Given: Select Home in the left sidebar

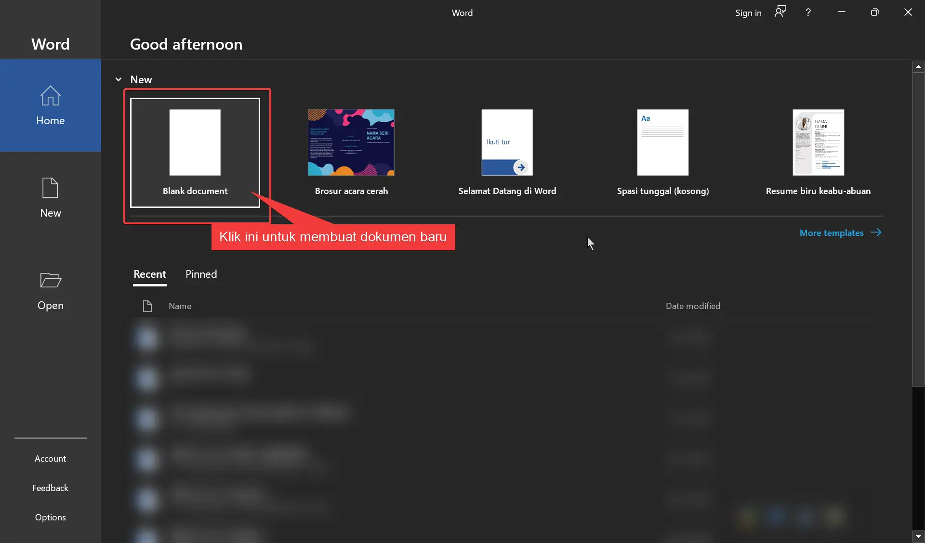Looking at the screenshot, I should pyautogui.click(x=50, y=105).
